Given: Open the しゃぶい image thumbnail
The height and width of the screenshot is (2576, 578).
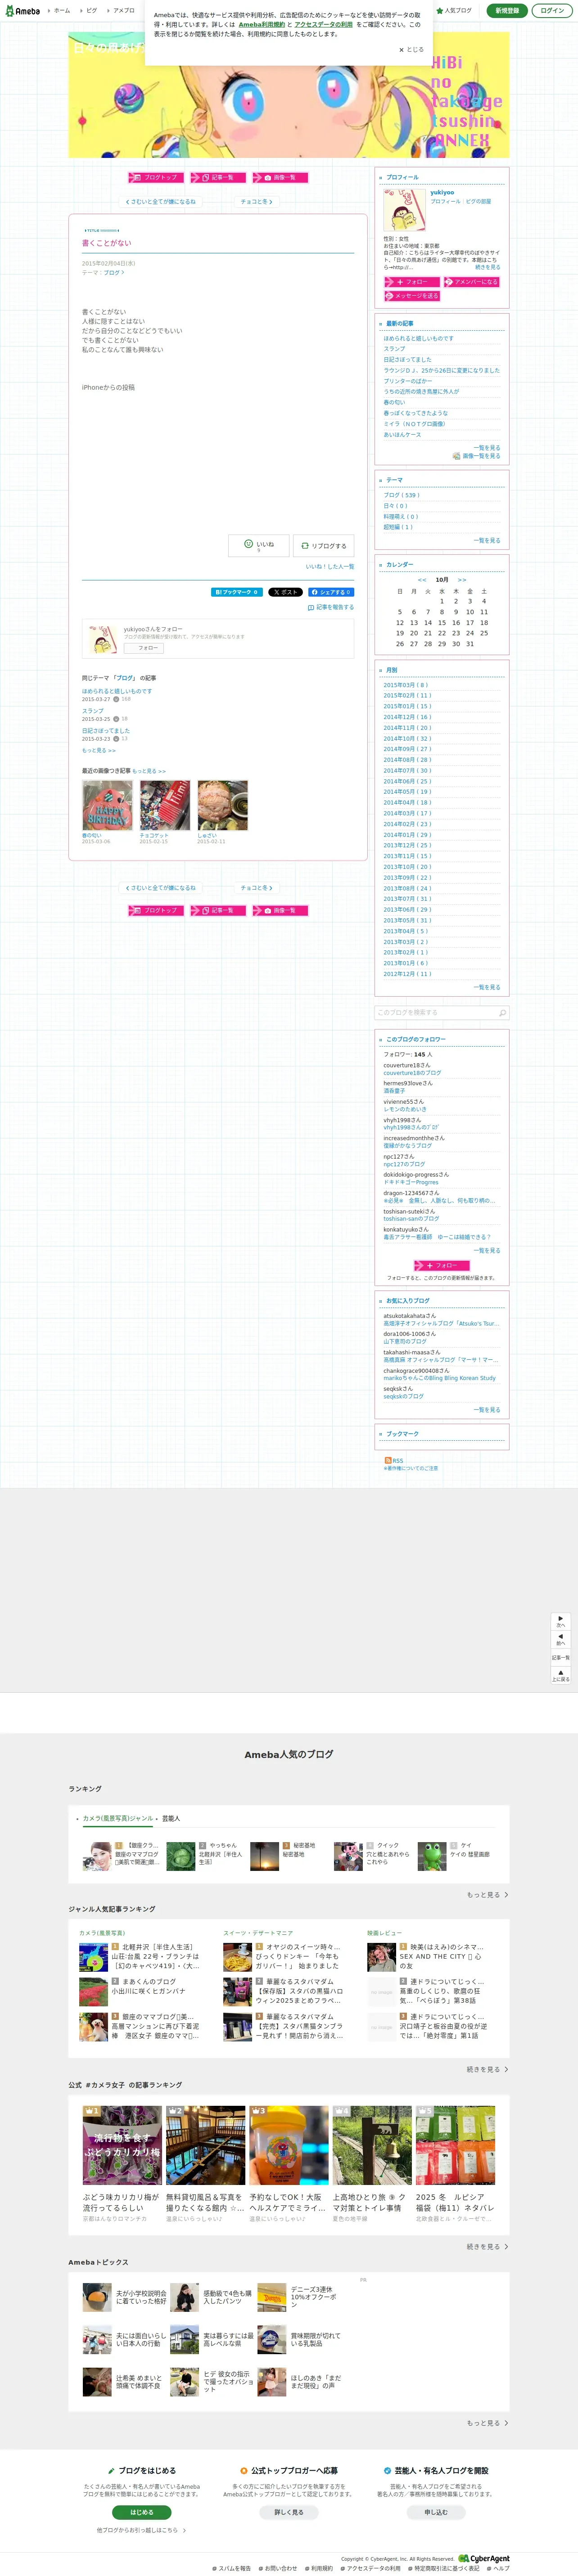Looking at the screenshot, I should pos(222,805).
